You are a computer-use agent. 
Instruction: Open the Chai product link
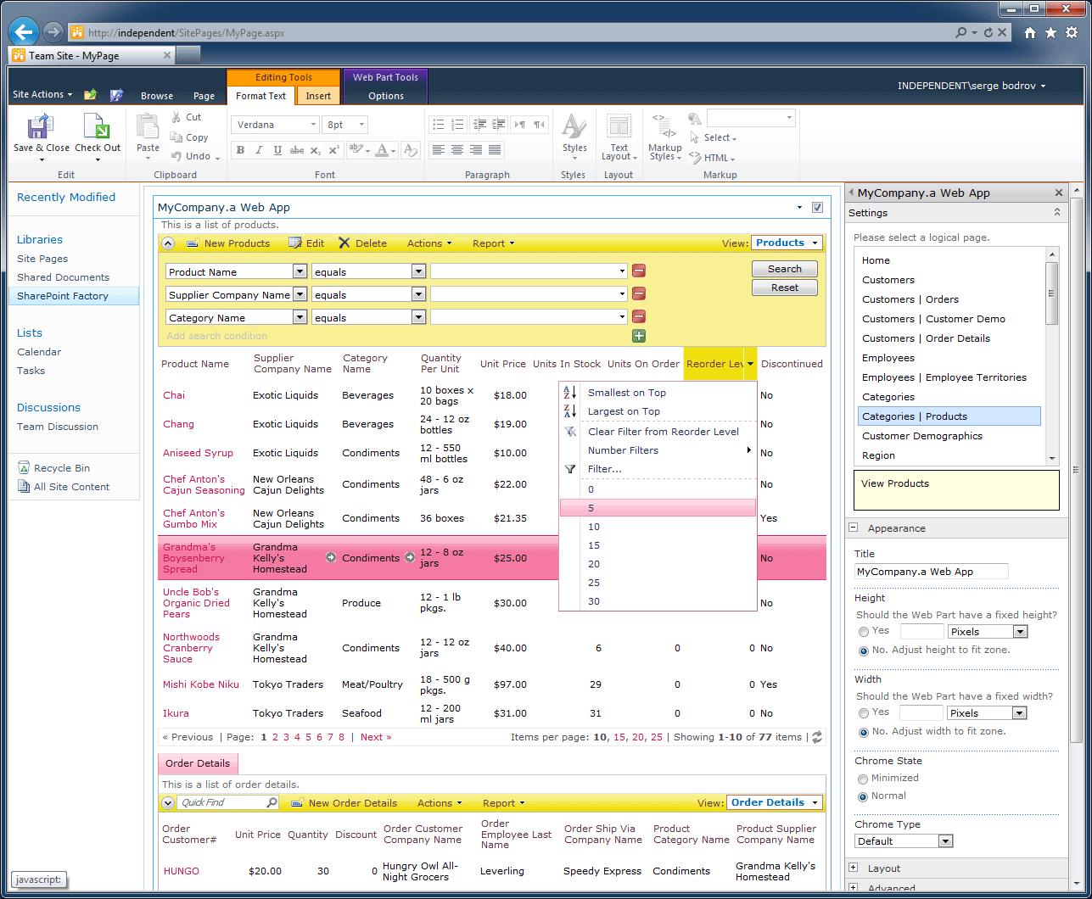(x=174, y=395)
